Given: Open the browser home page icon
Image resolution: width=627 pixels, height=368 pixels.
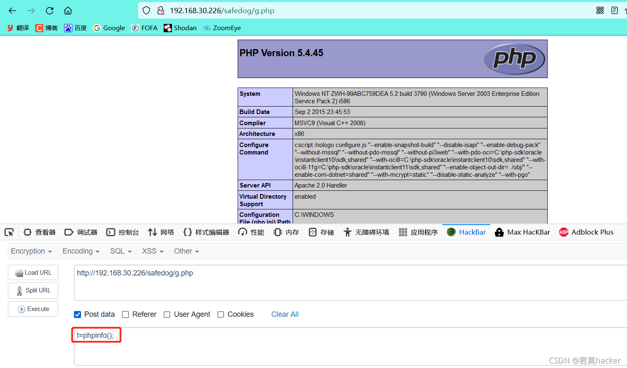Looking at the screenshot, I should pos(68,11).
